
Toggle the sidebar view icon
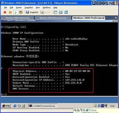[x=55, y=12]
